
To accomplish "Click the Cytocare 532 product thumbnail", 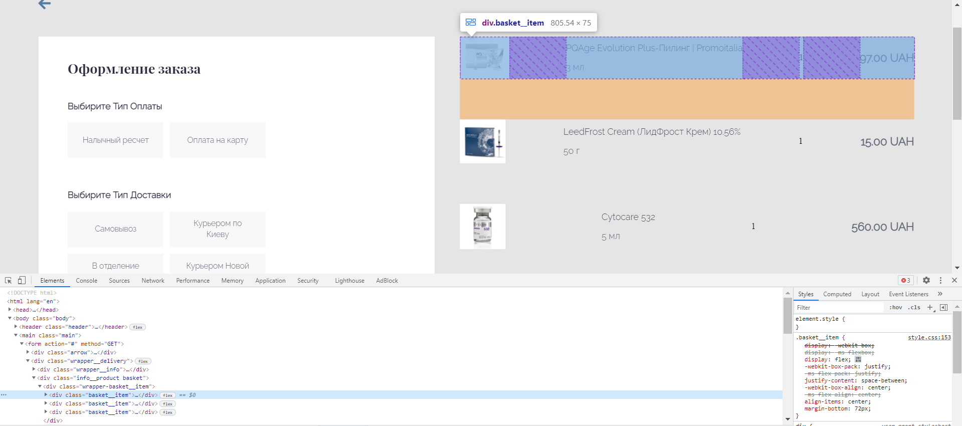I will tap(483, 227).
